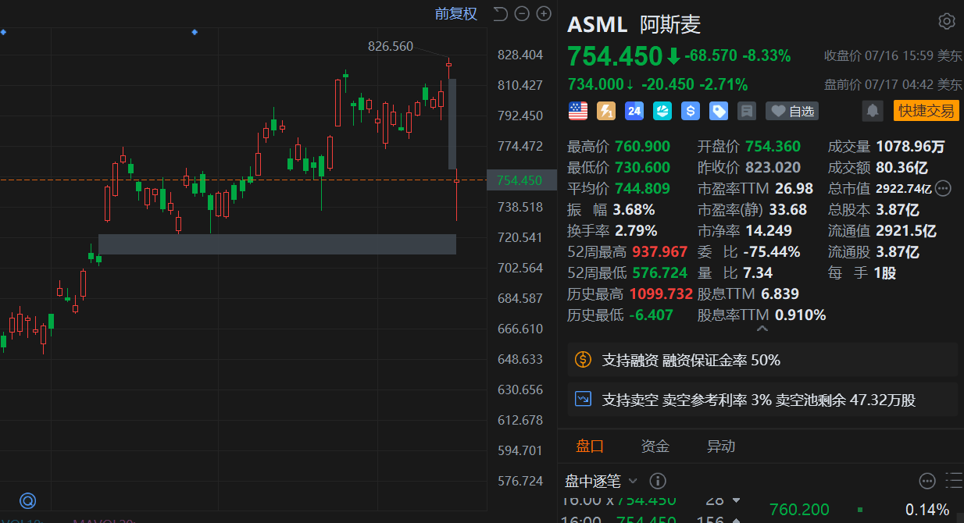Zoom out the chart with minus icon
The height and width of the screenshot is (523, 964).
click(x=522, y=13)
